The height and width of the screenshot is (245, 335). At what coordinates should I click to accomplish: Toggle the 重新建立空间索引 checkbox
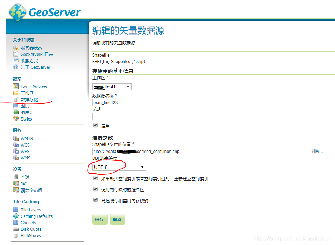click(95, 178)
